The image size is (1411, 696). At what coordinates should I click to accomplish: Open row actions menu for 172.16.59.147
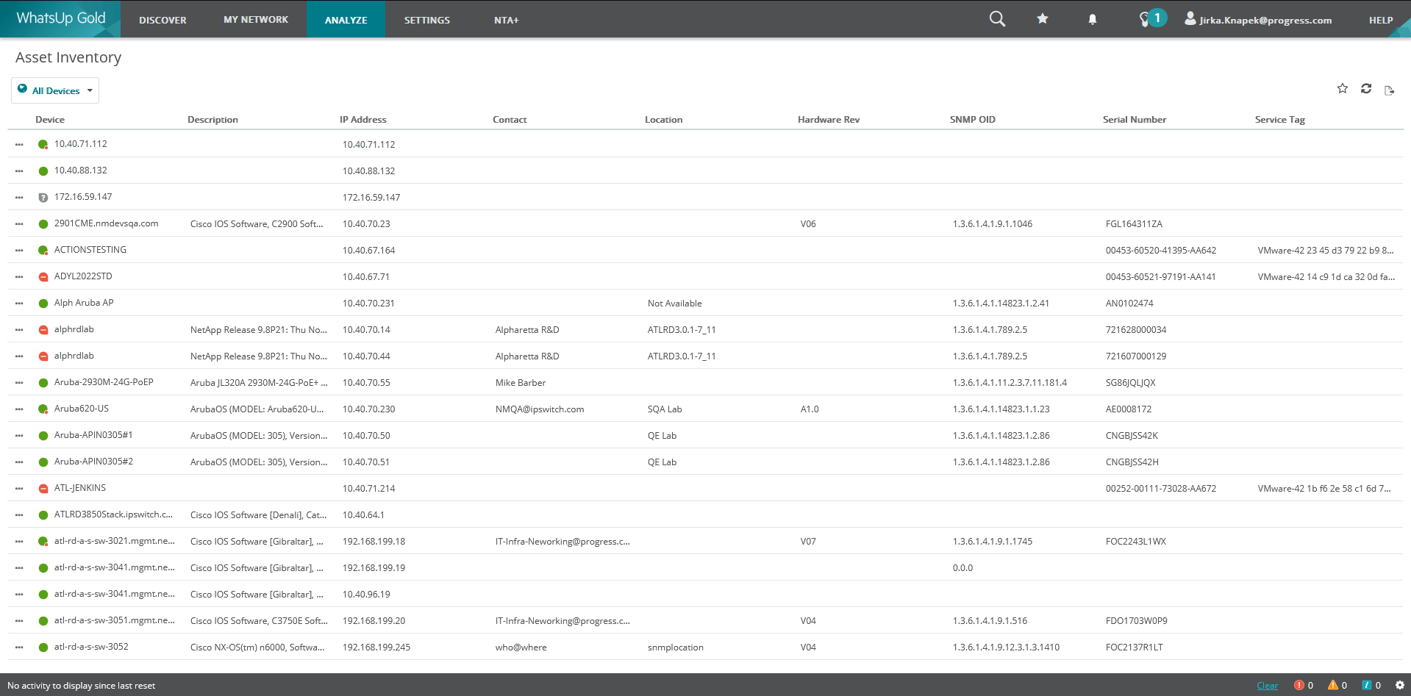coord(19,197)
